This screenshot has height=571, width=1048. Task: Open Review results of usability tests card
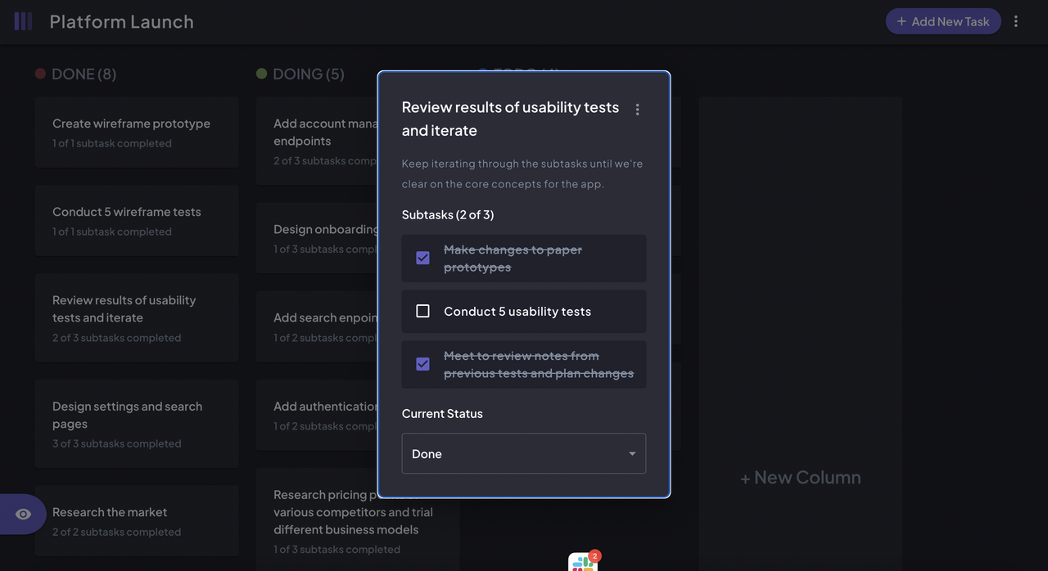(x=137, y=317)
